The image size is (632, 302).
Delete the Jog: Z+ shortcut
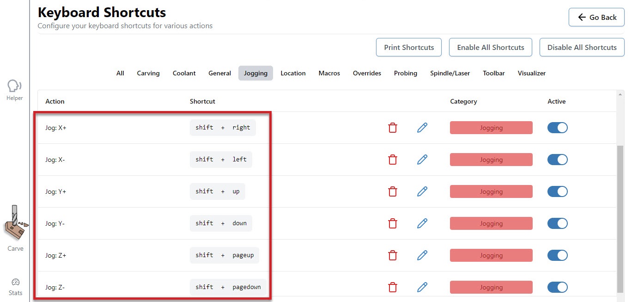pos(393,255)
